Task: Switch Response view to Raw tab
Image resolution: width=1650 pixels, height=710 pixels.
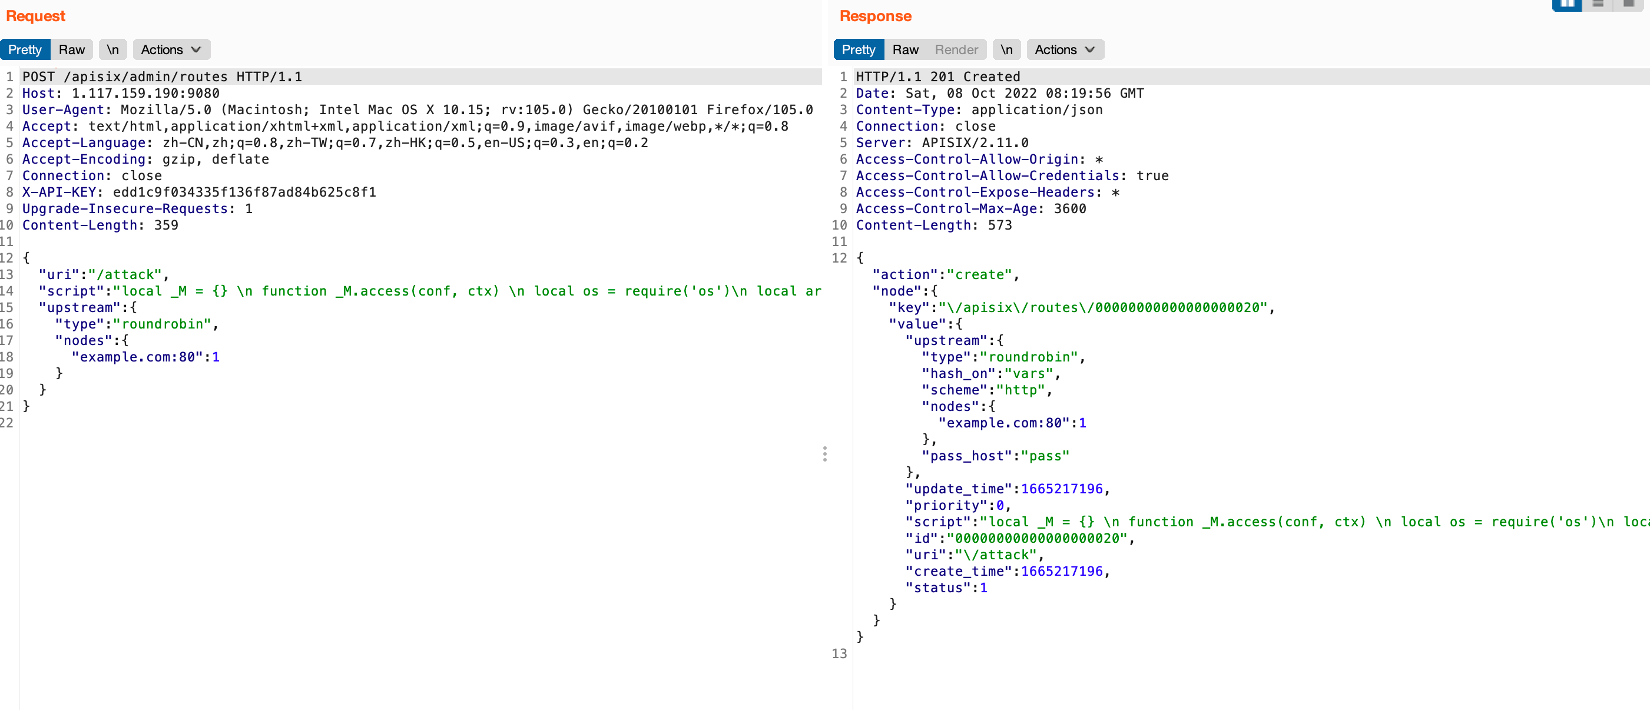Action: point(905,50)
